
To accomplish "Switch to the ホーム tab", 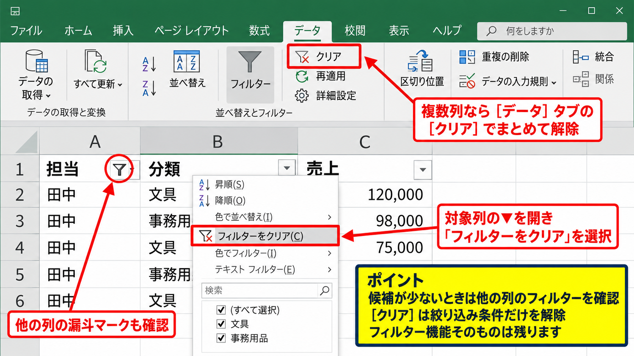I will tap(78, 31).
